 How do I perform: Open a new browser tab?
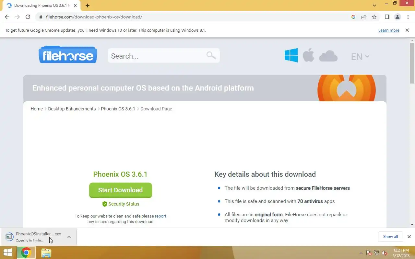point(87,6)
